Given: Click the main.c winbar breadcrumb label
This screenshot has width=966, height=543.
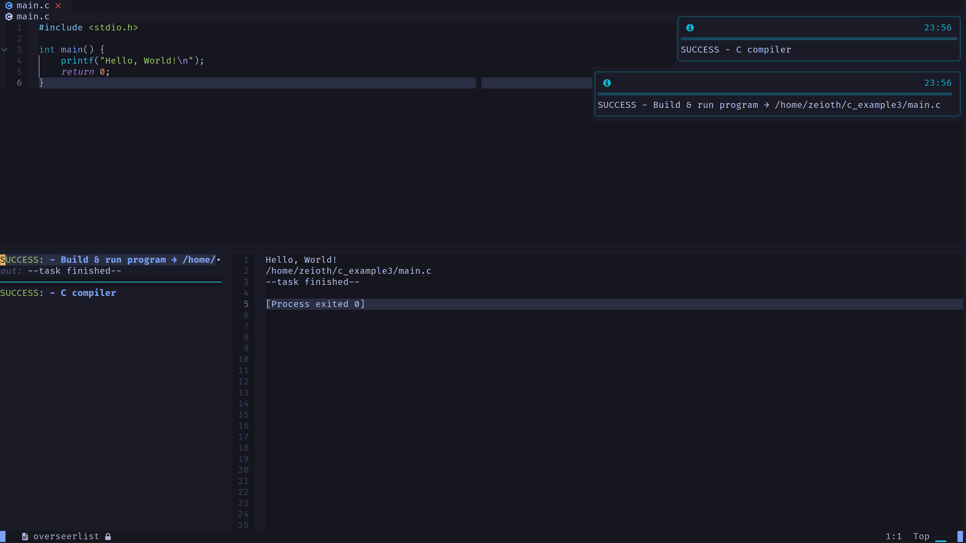Looking at the screenshot, I should coord(33,17).
